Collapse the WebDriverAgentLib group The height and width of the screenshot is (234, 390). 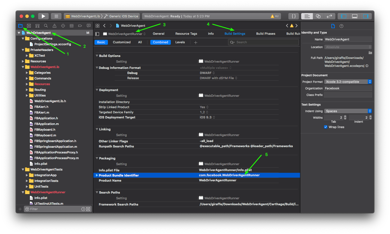pos(23,67)
